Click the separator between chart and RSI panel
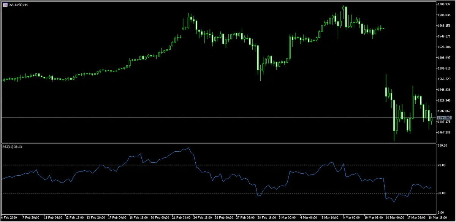Image resolution: width=456 pixels, height=222 pixels. [217, 143]
